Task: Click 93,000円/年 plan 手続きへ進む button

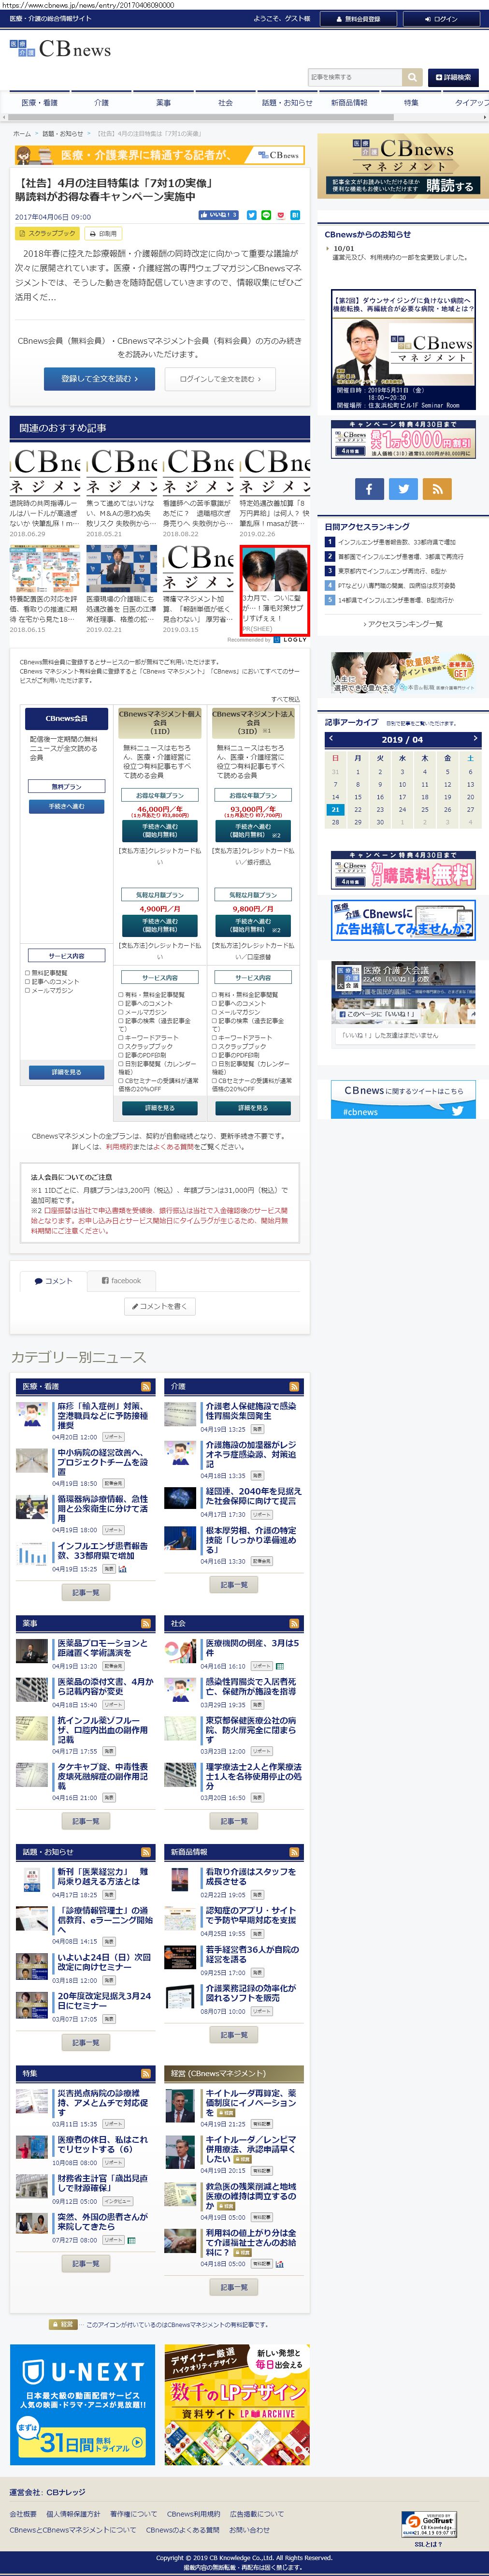Action: click(252, 832)
